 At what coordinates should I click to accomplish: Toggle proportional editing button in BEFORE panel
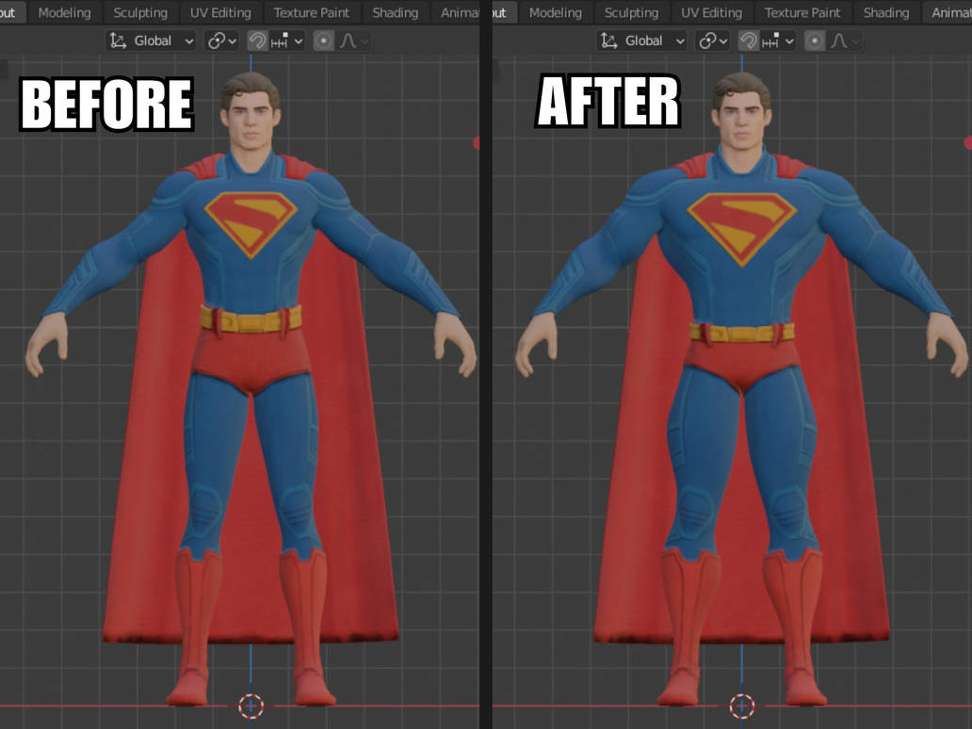323,40
